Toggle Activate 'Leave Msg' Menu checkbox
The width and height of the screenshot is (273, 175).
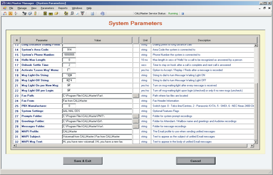click(x=69, y=70)
